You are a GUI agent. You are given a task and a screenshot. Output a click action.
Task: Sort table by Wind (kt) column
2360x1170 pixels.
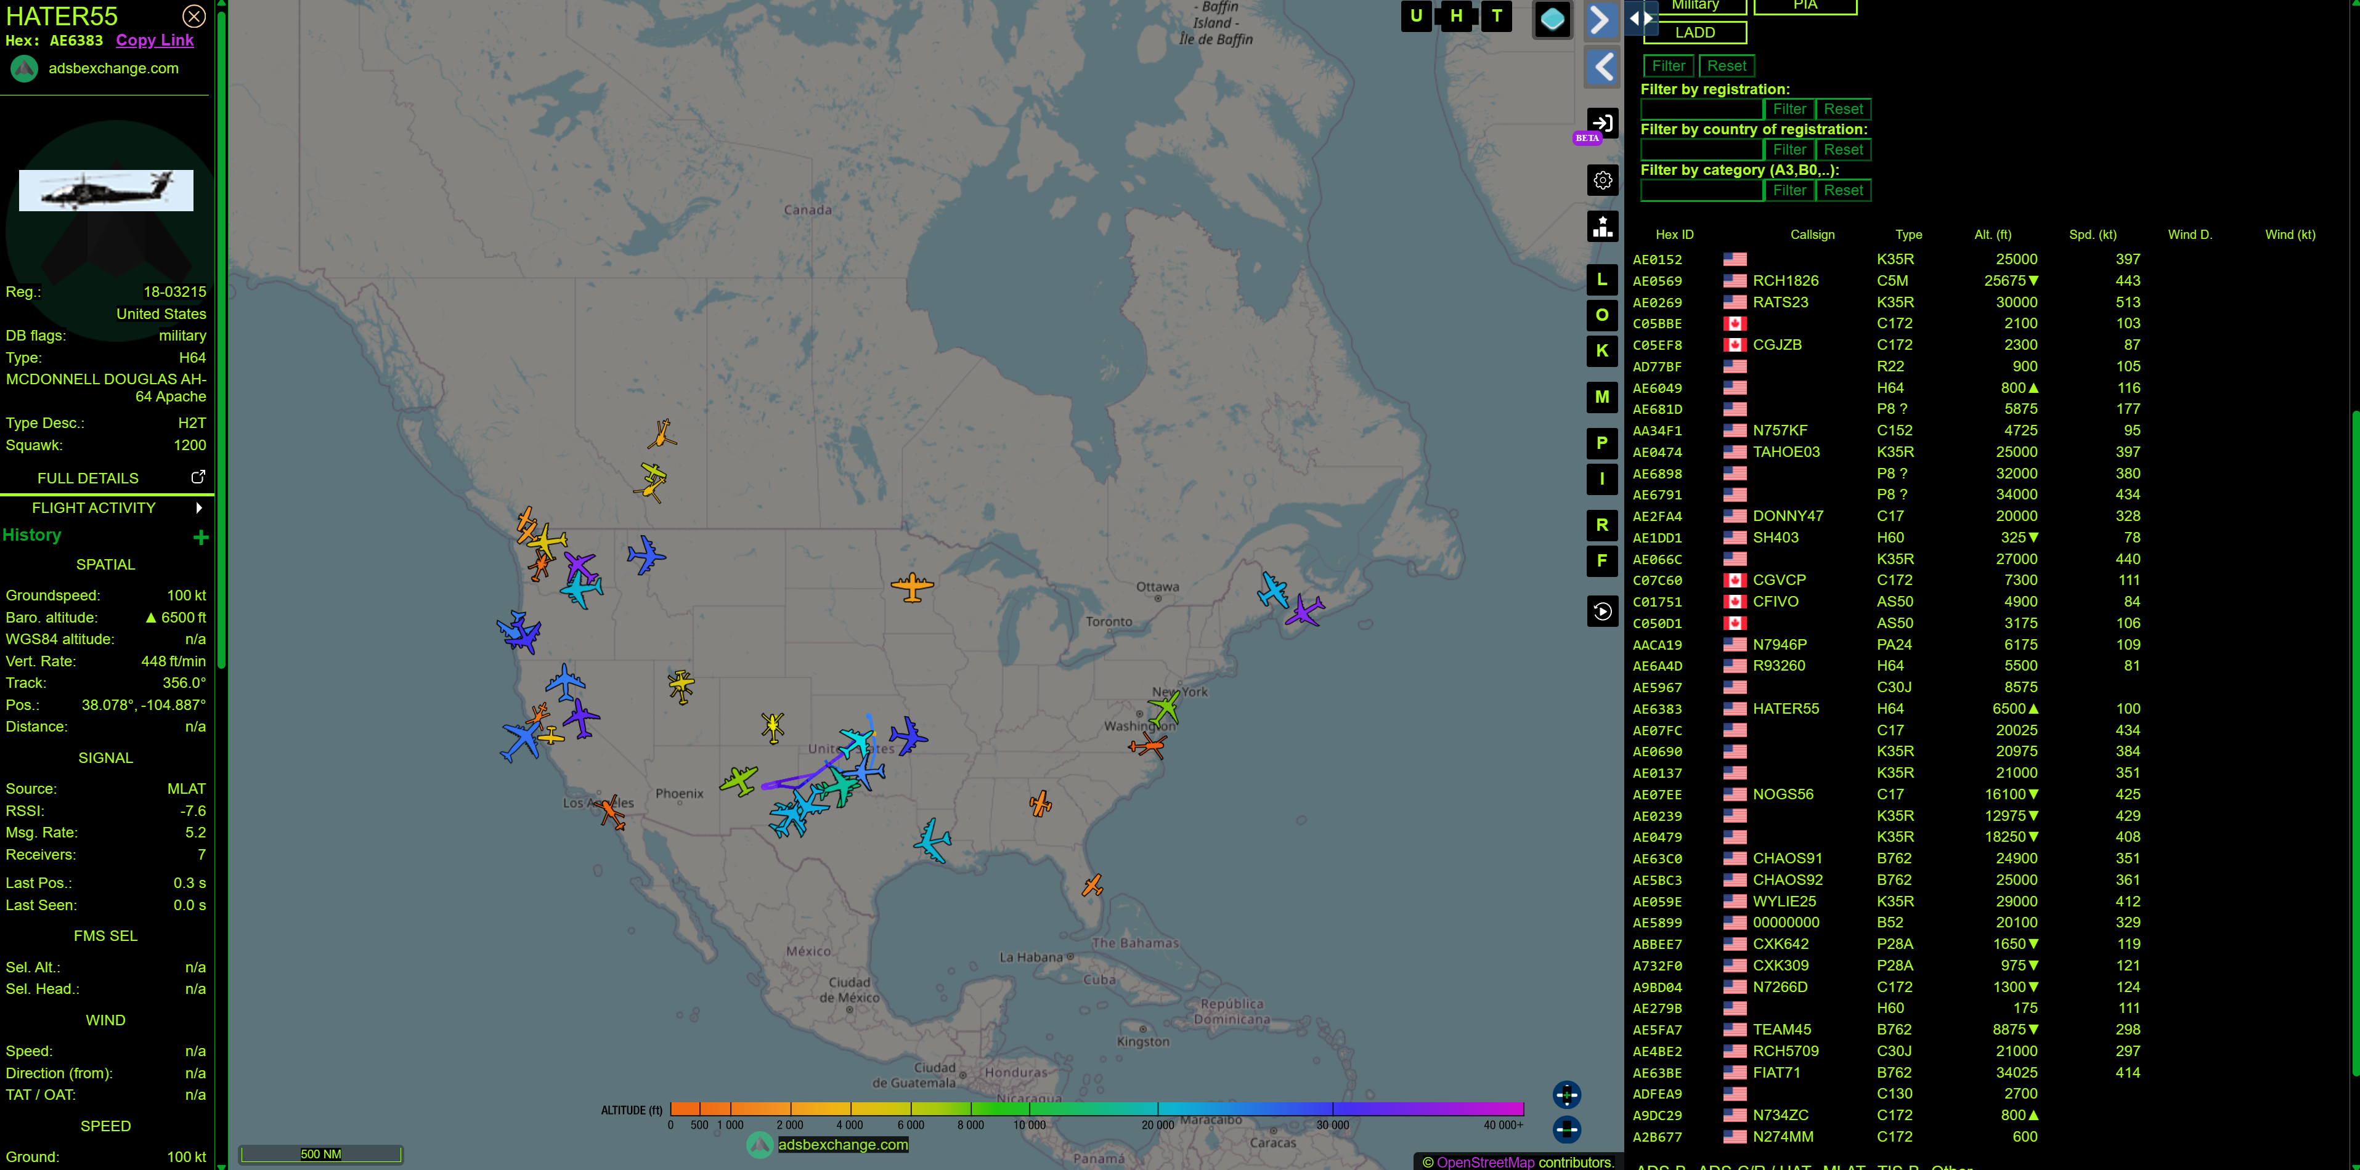click(x=2290, y=235)
